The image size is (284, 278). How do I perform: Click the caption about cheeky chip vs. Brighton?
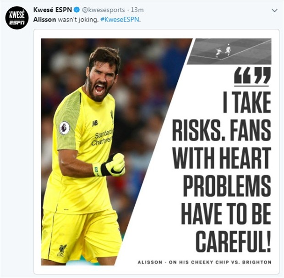204,262
